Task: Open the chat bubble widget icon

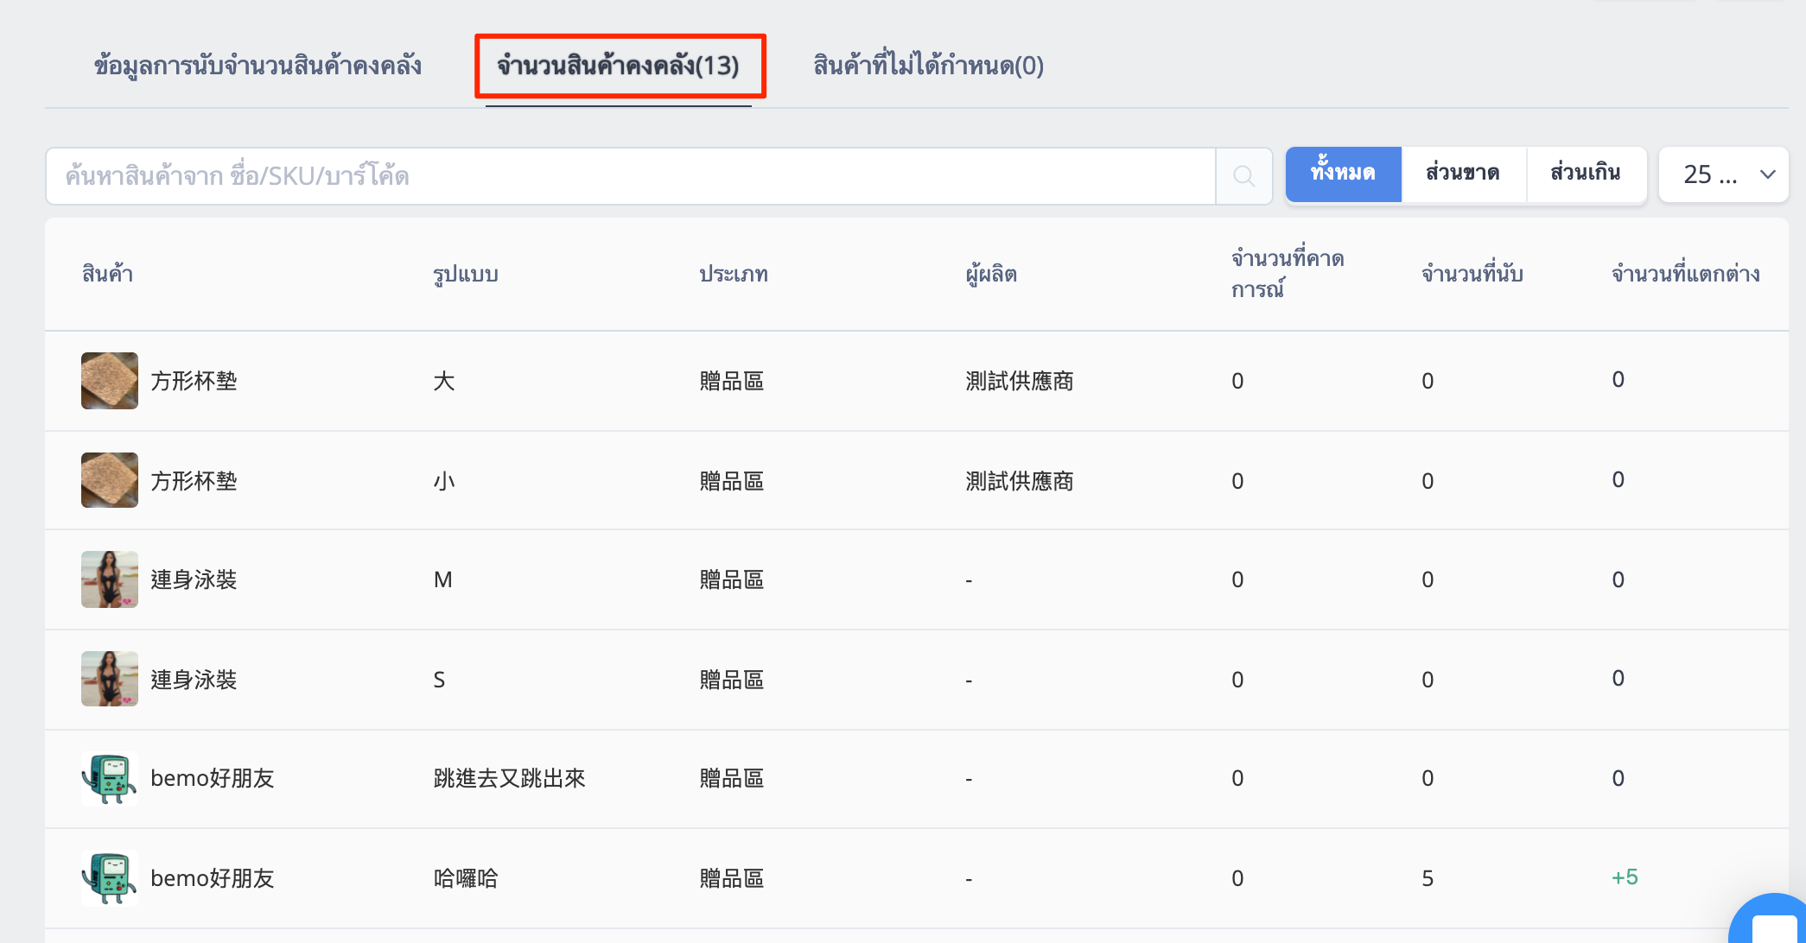Action: pyautogui.click(x=1771, y=921)
